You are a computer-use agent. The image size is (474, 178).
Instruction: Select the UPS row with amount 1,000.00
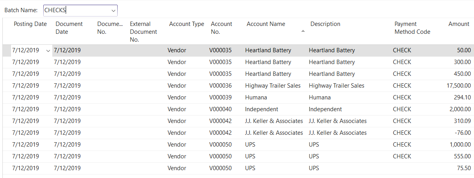(x=250, y=145)
